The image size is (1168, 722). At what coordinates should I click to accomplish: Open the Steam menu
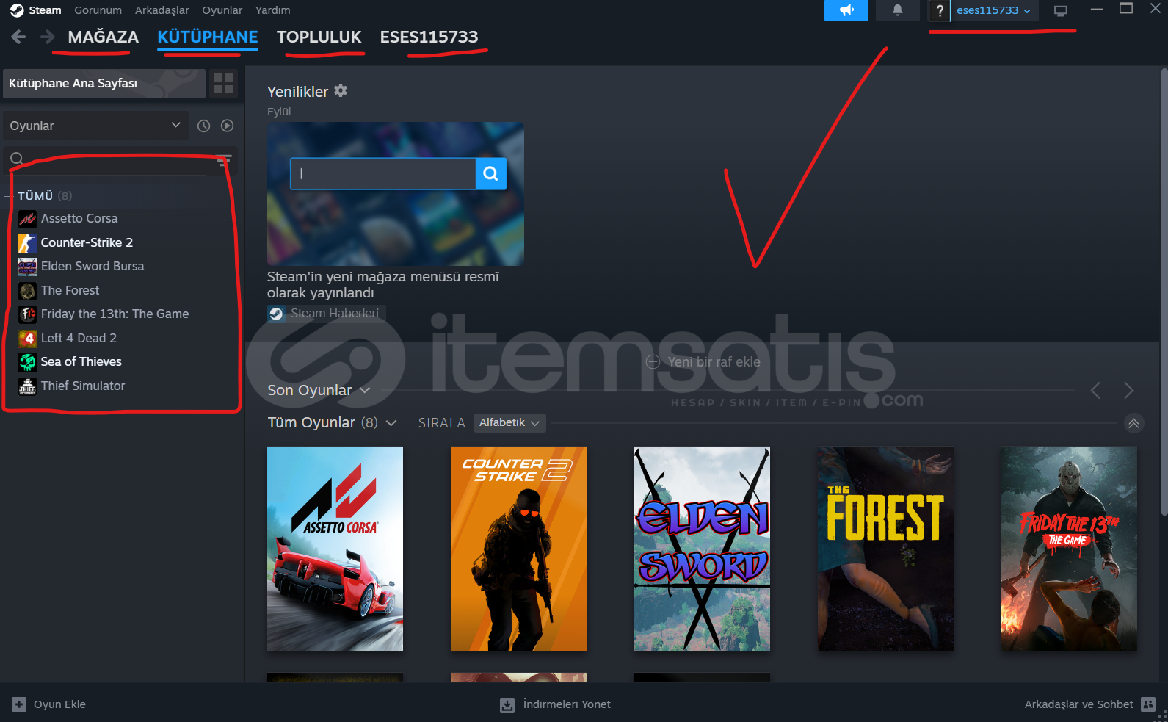(45, 10)
